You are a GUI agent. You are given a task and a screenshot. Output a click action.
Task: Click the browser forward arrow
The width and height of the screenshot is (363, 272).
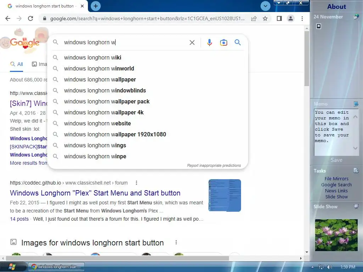tap(19, 18)
